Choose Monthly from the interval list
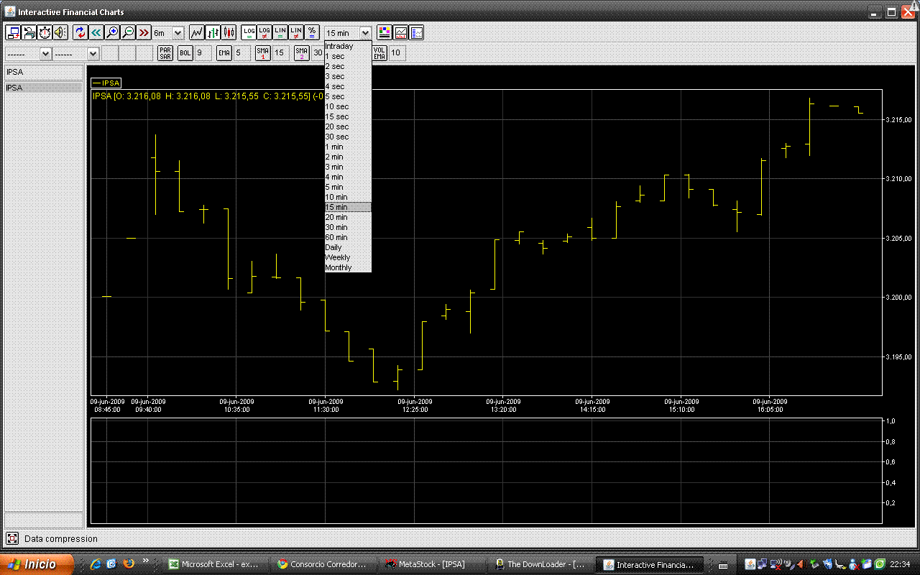Screen dimensions: 920x575 348,267
